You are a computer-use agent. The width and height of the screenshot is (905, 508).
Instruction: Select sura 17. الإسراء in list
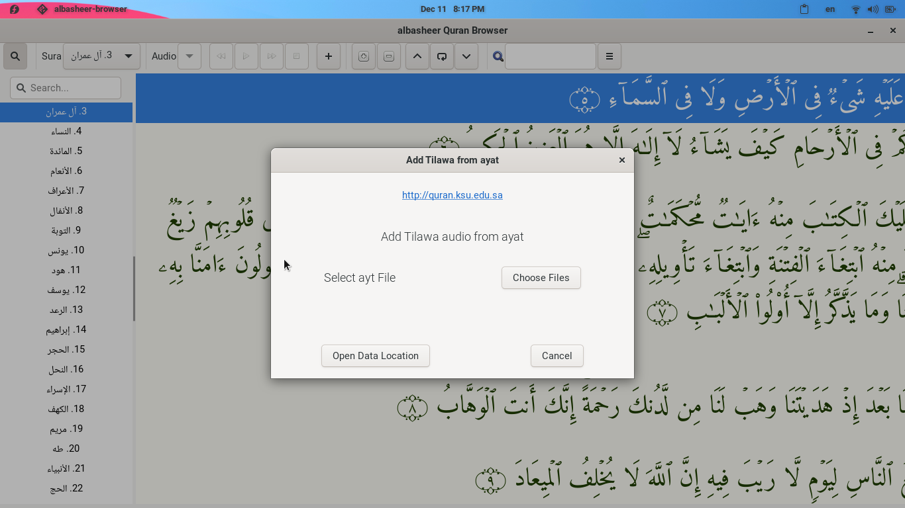(x=66, y=390)
